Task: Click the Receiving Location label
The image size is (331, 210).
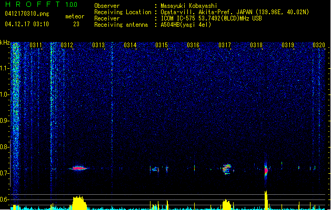Action: point(123,12)
